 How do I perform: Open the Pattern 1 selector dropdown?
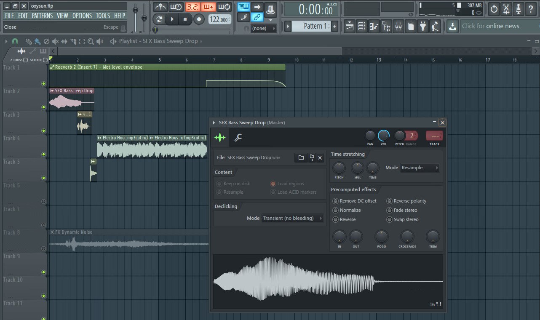tap(312, 26)
